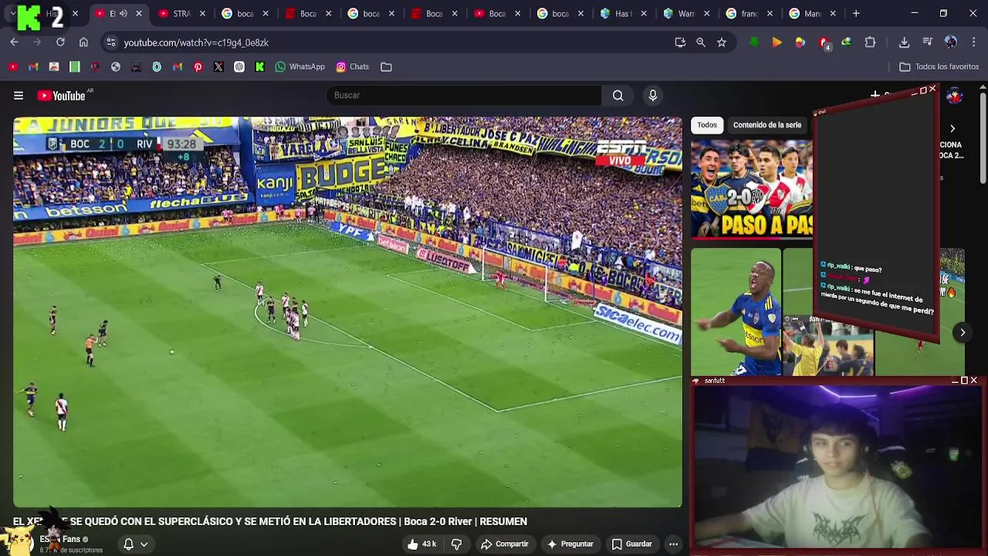The width and height of the screenshot is (988, 556).
Task: Open the Kick bookmark icon
Action: point(259,67)
